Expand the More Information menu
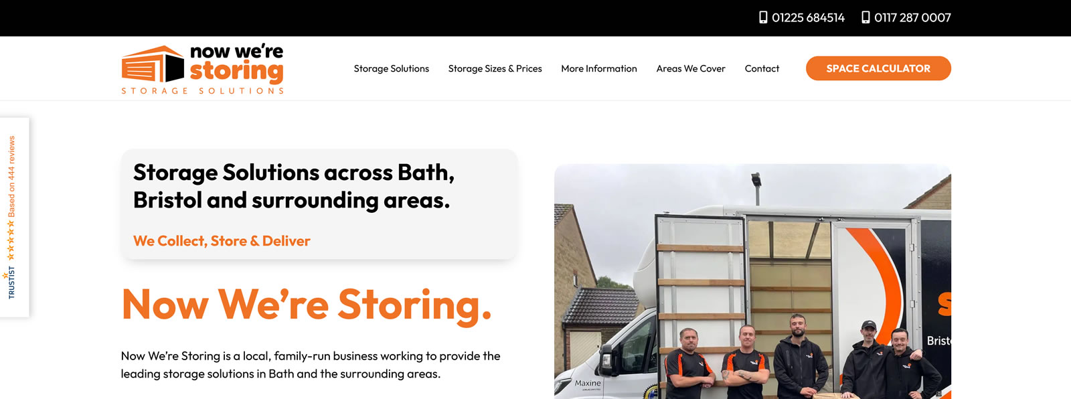 pyautogui.click(x=599, y=68)
